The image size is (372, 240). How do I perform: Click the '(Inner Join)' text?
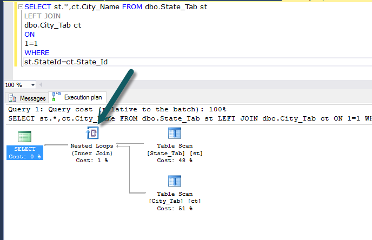point(92,153)
